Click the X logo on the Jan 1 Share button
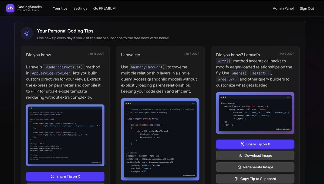The height and width of the screenshot is (184, 324). (x=242, y=144)
